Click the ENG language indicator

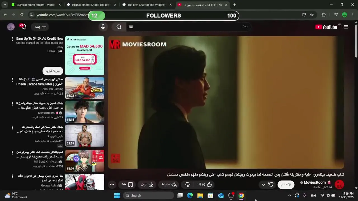click(313, 195)
